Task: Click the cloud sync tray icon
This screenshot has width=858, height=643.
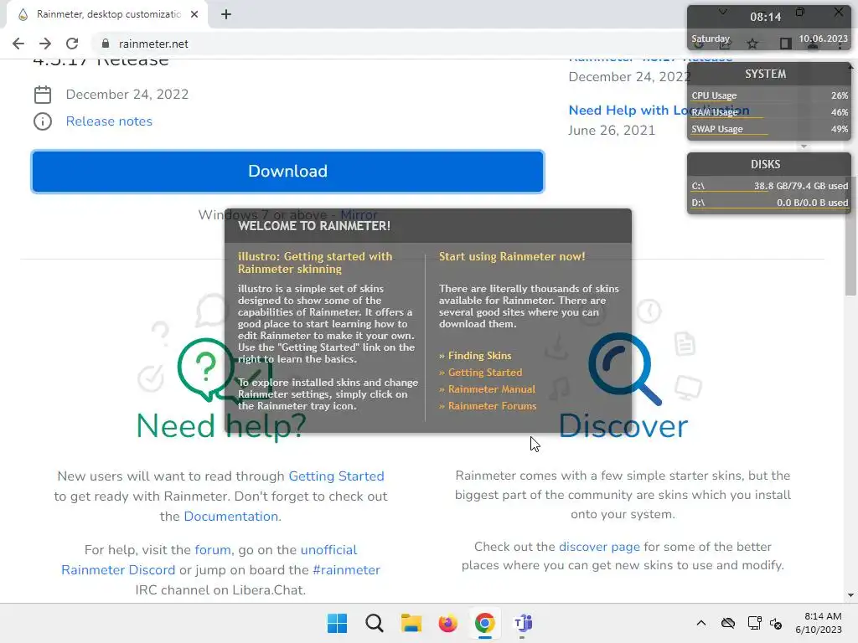Action: point(728,623)
